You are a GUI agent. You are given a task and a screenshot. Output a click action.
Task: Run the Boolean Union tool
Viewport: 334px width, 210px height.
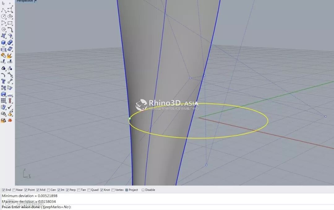point(10,42)
